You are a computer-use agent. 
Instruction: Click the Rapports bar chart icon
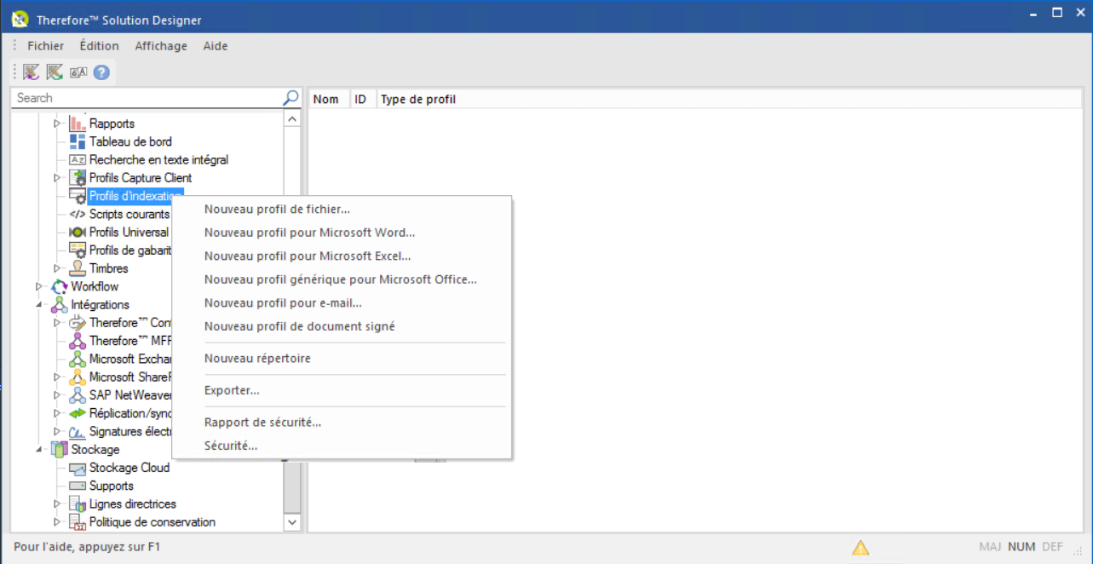pyautogui.click(x=78, y=124)
